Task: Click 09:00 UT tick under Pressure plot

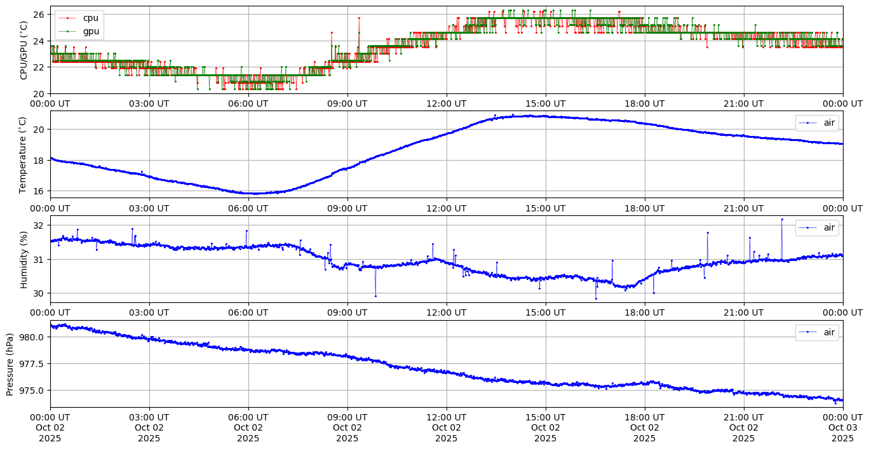Action: coord(347,417)
